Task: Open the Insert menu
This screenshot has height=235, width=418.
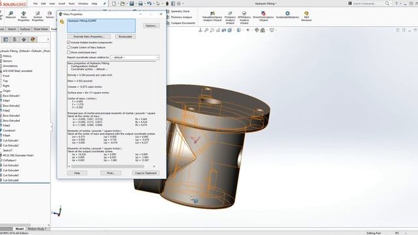Action: pos(61,4)
